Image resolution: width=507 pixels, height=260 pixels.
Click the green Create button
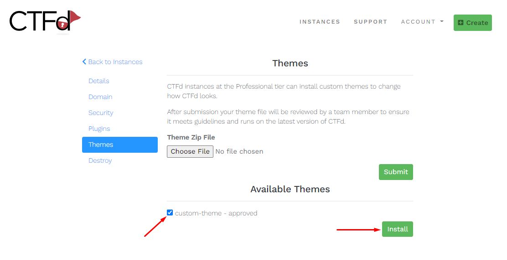[x=473, y=23]
